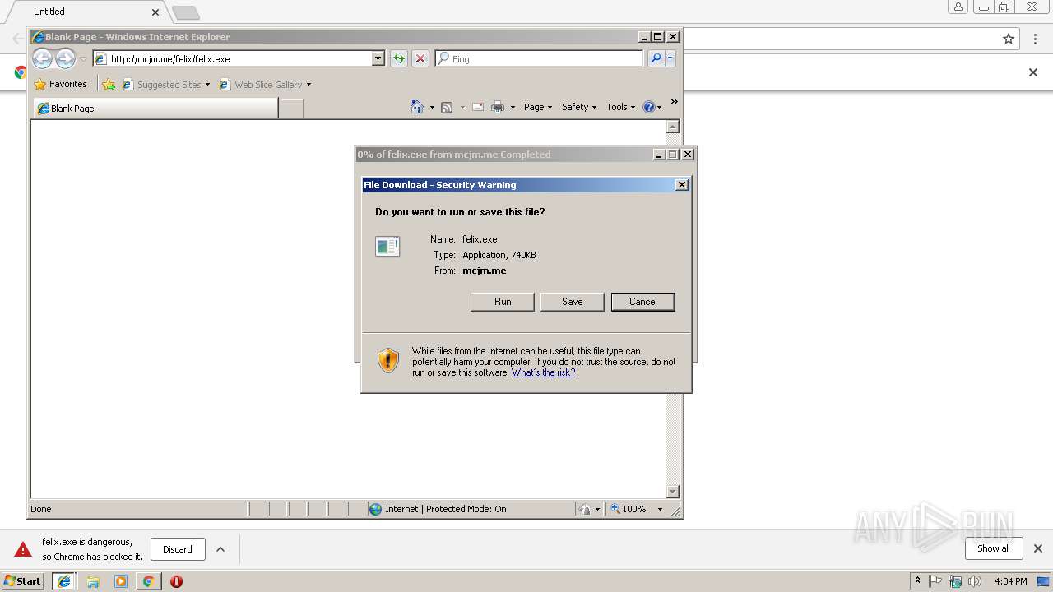1053x592 pixels.
Task: Click the red Opera taskbar icon
Action: [176, 581]
